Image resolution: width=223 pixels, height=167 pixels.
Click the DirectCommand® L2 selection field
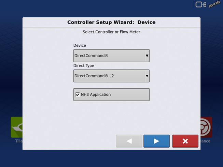pos(109,76)
